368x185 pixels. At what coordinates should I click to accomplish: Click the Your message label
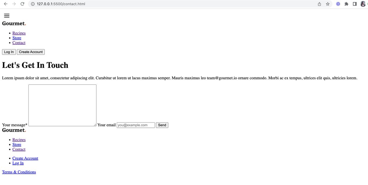click(x=15, y=125)
